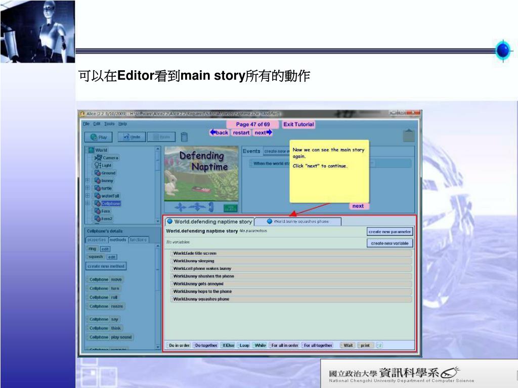Expand the turtle tree node

pos(88,188)
